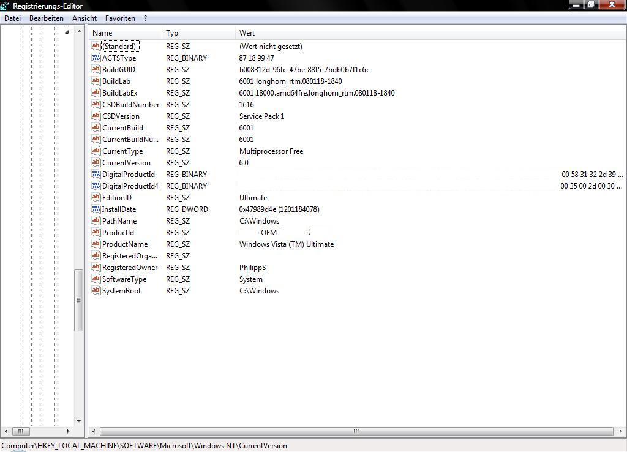Image resolution: width=627 pixels, height=452 pixels.
Task: Click the value 'PhilippS'
Action: pyautogui.click(x=252, y=267)
